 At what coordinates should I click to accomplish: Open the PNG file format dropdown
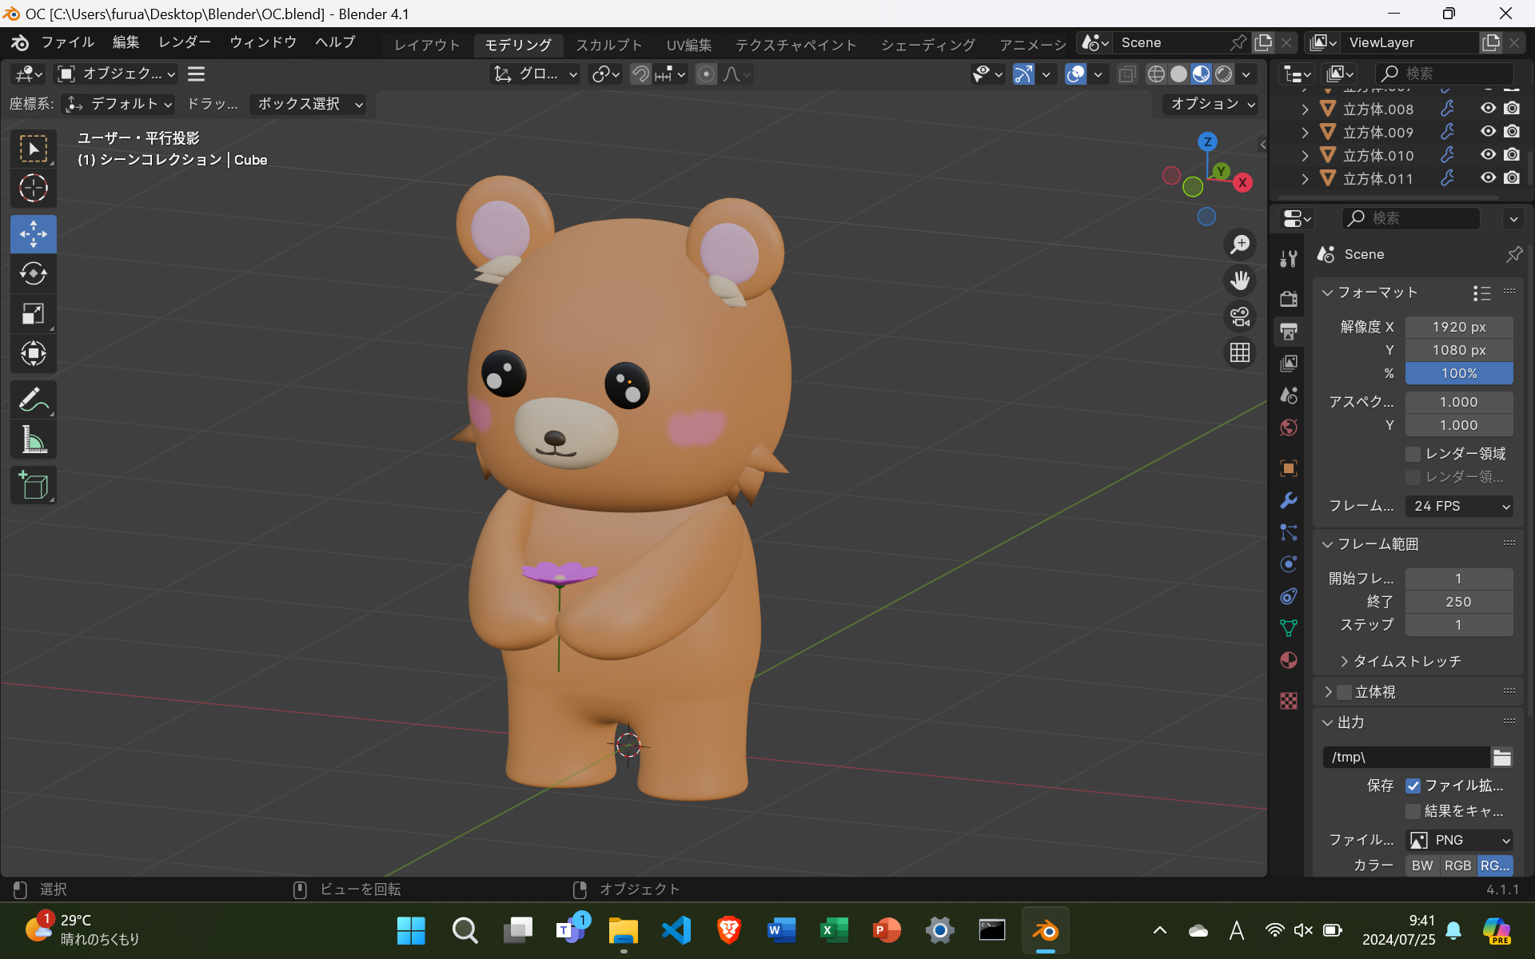point(1458,840)
